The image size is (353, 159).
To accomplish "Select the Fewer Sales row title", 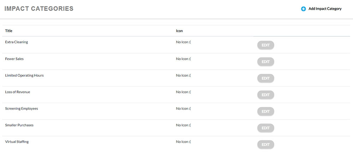I will [x=14, y=59].
